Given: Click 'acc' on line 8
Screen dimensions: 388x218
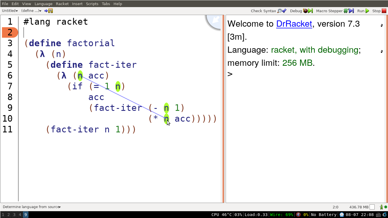Looking at the screenshot, I should (96, 97).
